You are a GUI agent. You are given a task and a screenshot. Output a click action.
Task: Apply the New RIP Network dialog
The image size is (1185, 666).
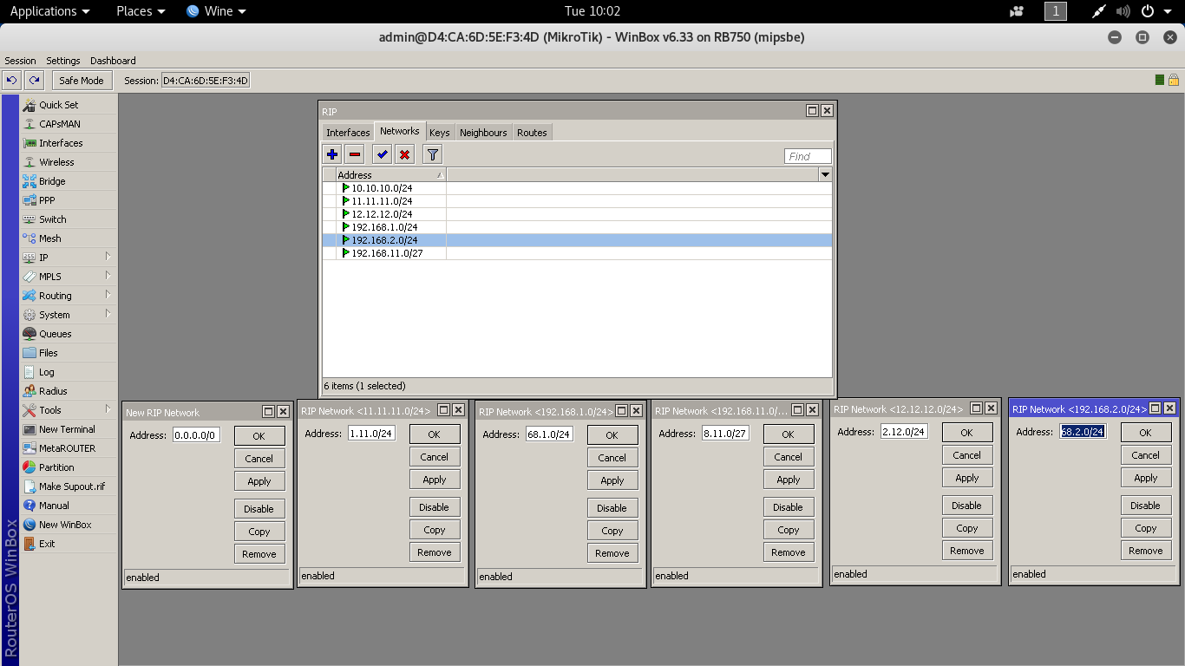(x=259, y=480)
